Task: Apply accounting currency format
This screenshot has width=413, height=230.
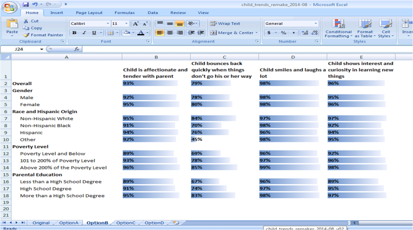Action: pos(269,33)
